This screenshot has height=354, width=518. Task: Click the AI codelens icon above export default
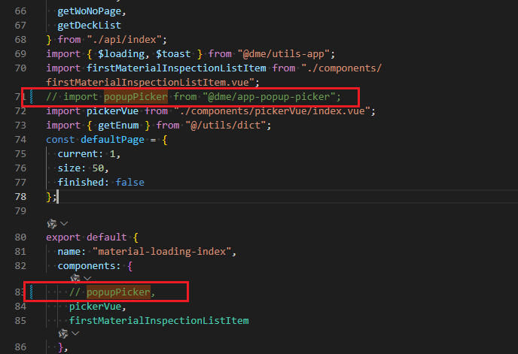[51, 223]
